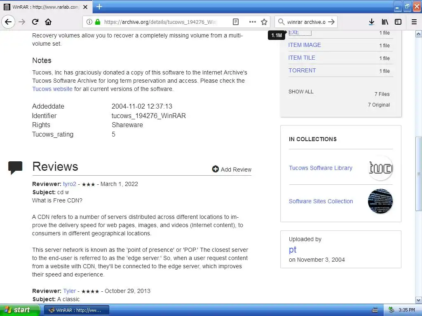Click the Tucows logo thumbnail
This screenshot has width=422, height=316.
380,168
